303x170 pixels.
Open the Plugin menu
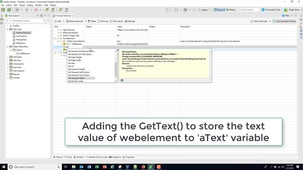pos(53,5)
